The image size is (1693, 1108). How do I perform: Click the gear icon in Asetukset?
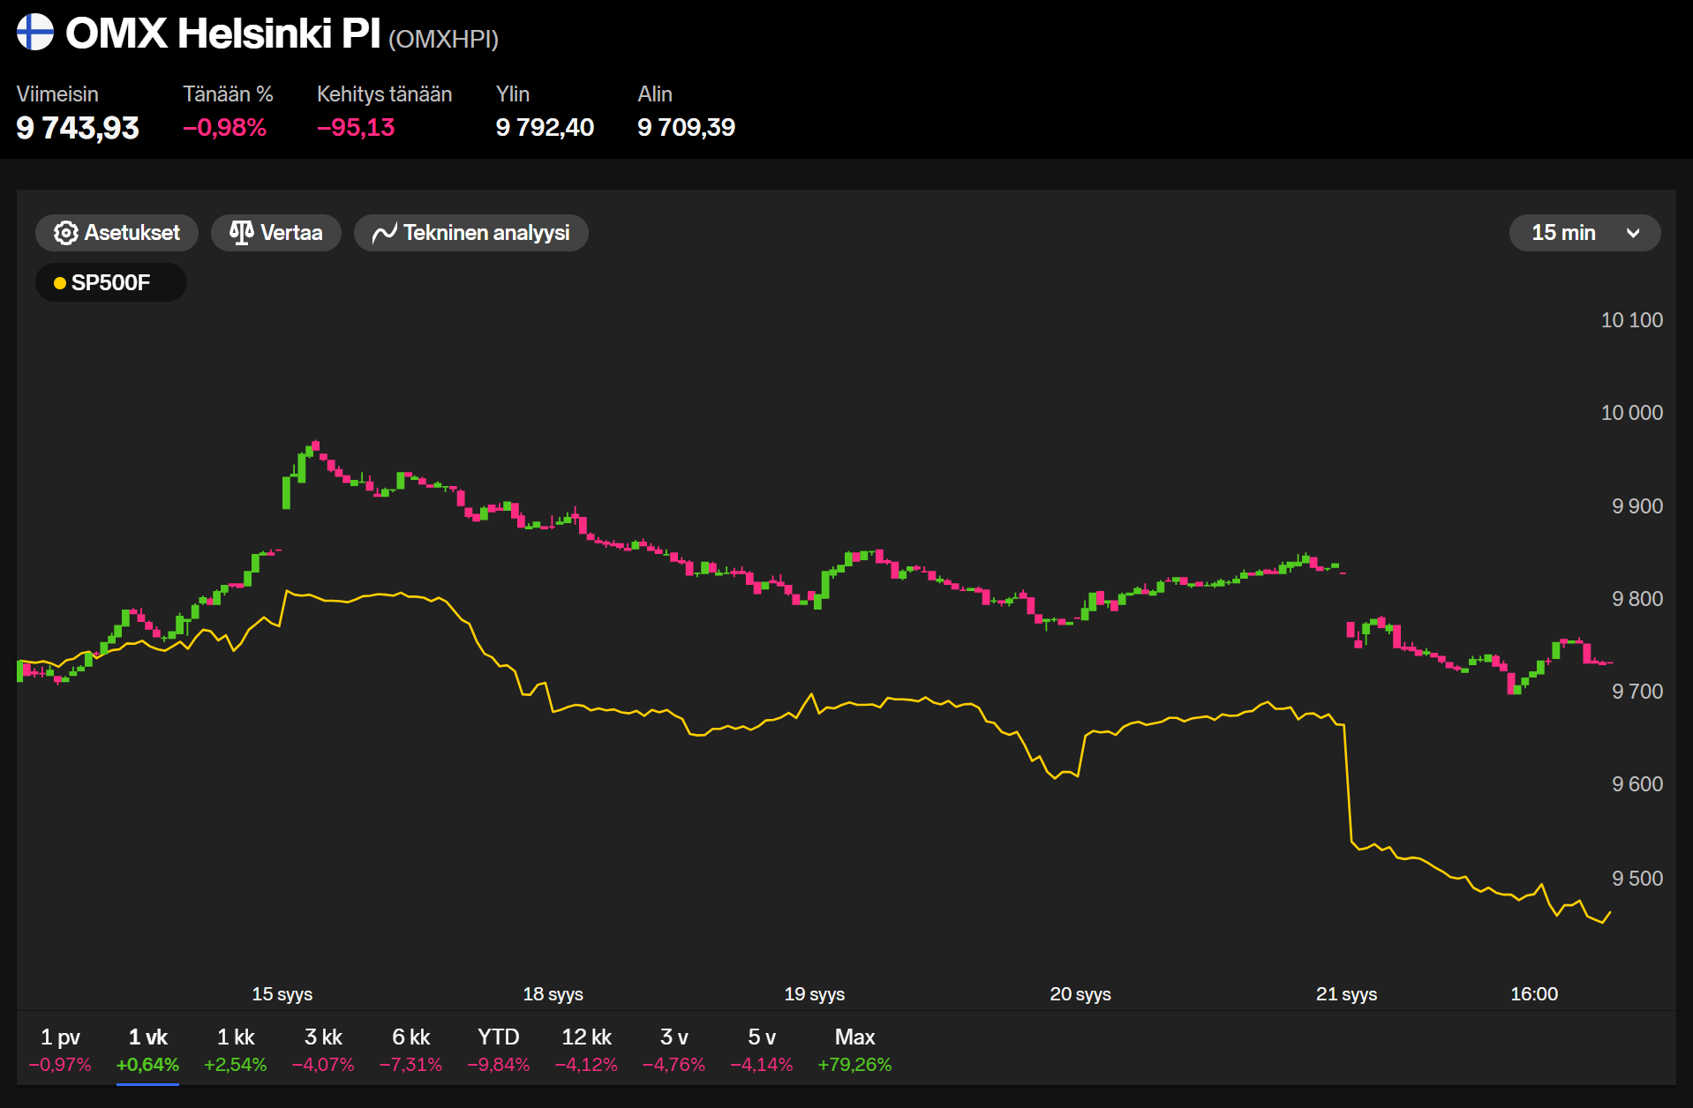click(65, 233)
